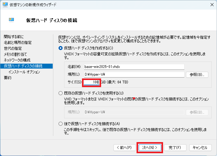Go to メモリの割り当て step
The width and height of the screenshot is (217, 156).
(x=15, y=54)
